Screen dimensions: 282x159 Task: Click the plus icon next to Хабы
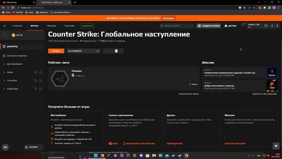click(41, 72)
